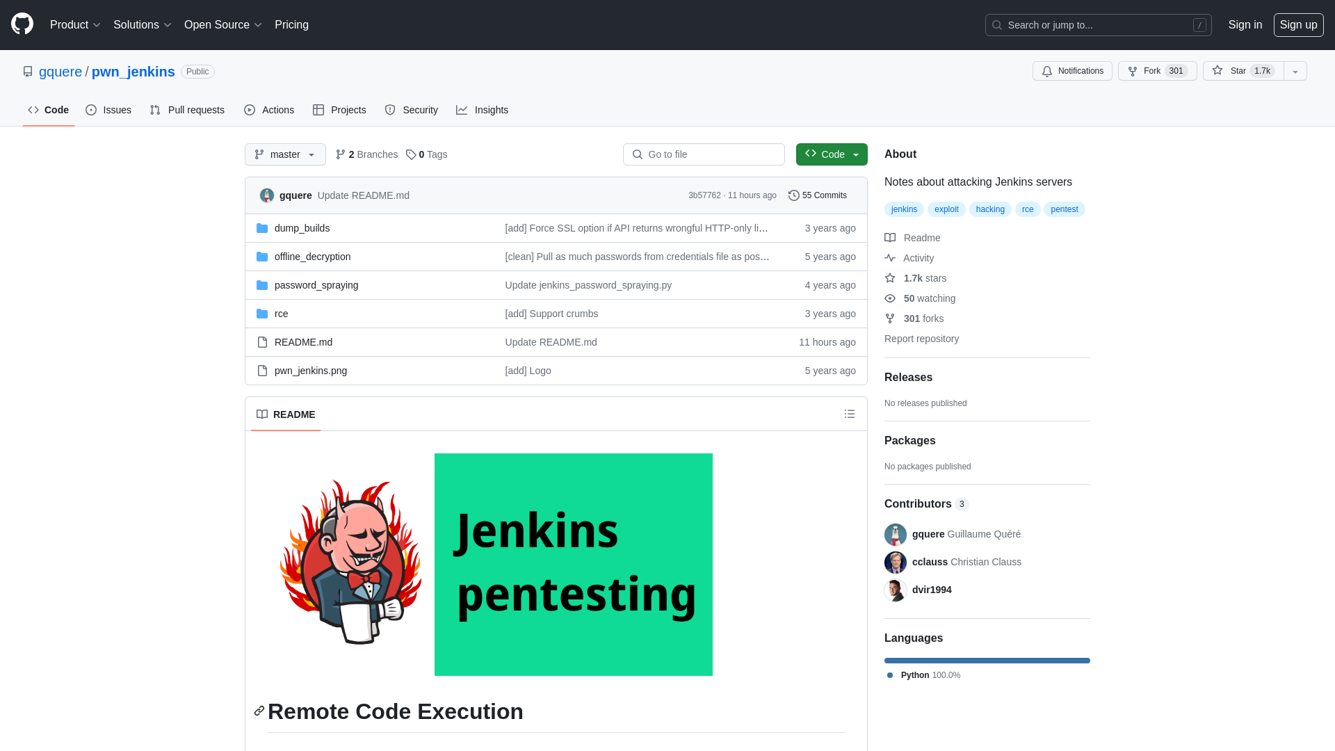
Task: Switch to the Pull requests tab
Action: coord(187,110)
